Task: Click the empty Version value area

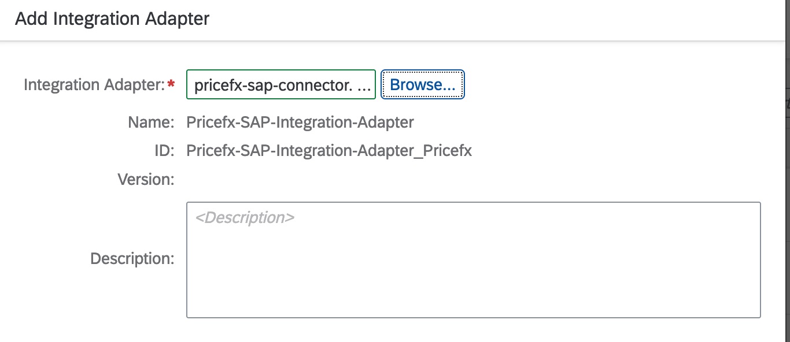Action: pyautogui.click(x=260, y=179)
